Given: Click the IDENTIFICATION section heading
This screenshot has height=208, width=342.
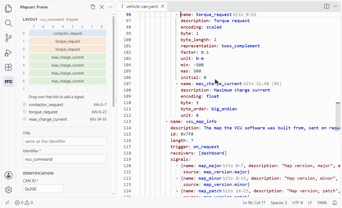Looking at the screenshot, I should pos(38,174).
